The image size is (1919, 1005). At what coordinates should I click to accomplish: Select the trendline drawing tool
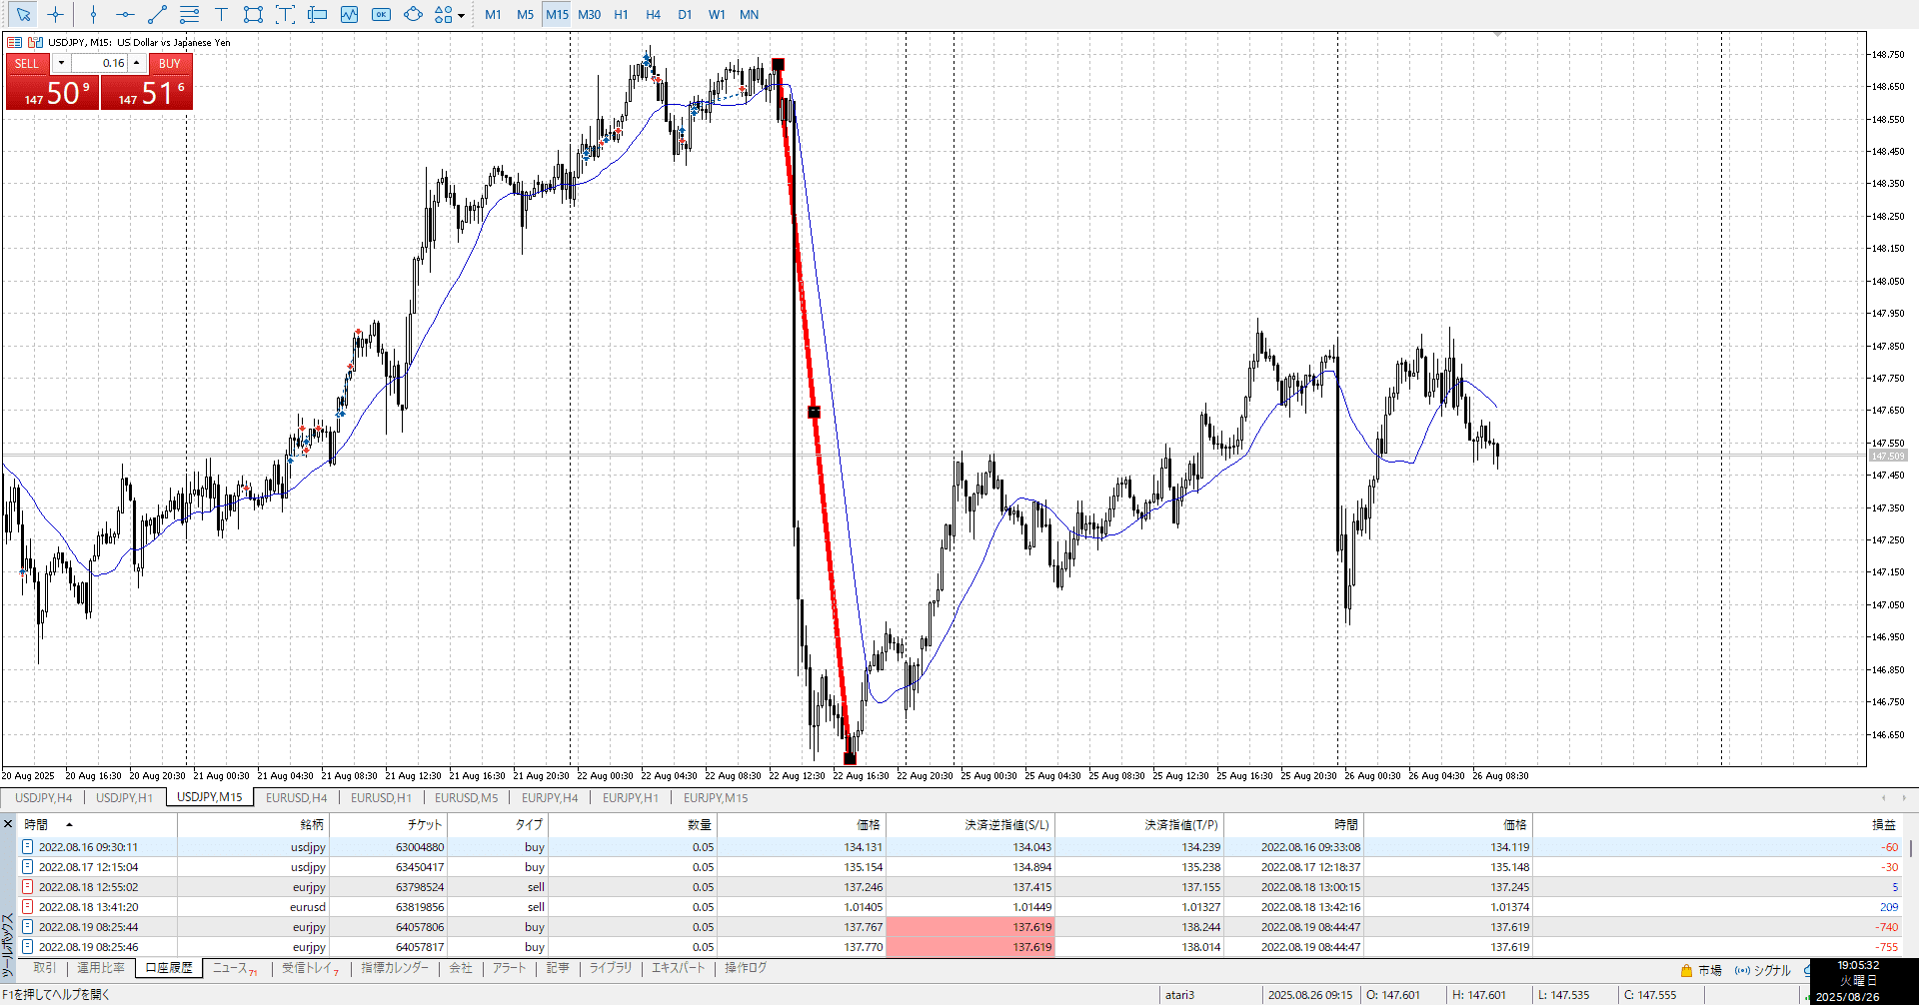coord(157,15)
